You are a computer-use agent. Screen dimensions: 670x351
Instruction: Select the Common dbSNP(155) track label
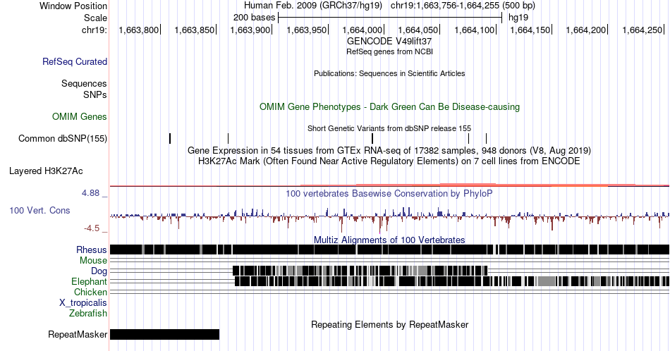63,138
